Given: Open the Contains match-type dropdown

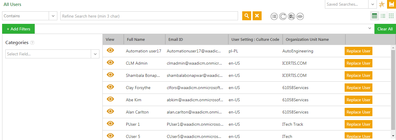Looking at the screenshot, I should [x=53, y=16].
